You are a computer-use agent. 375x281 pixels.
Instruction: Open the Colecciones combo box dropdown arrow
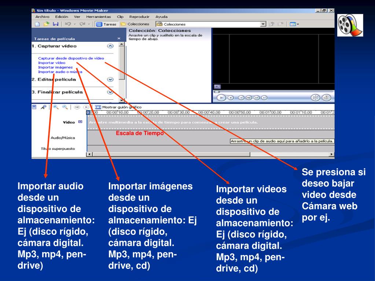263,24
